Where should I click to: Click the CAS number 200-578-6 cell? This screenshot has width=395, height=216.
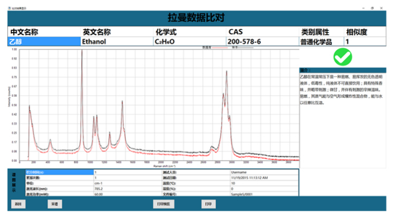coord(262,41)
